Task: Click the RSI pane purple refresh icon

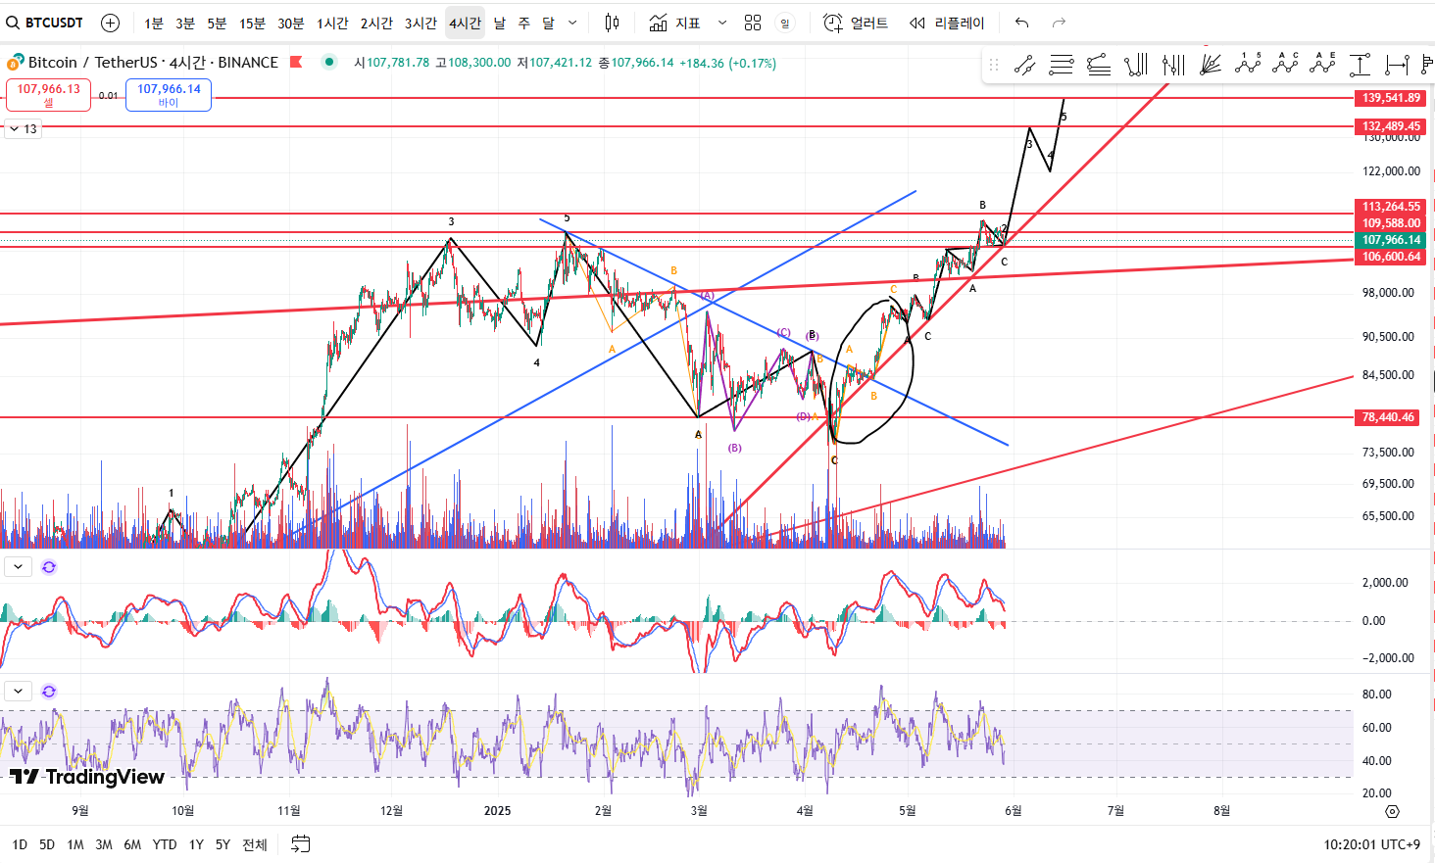Action: (49, 692)
